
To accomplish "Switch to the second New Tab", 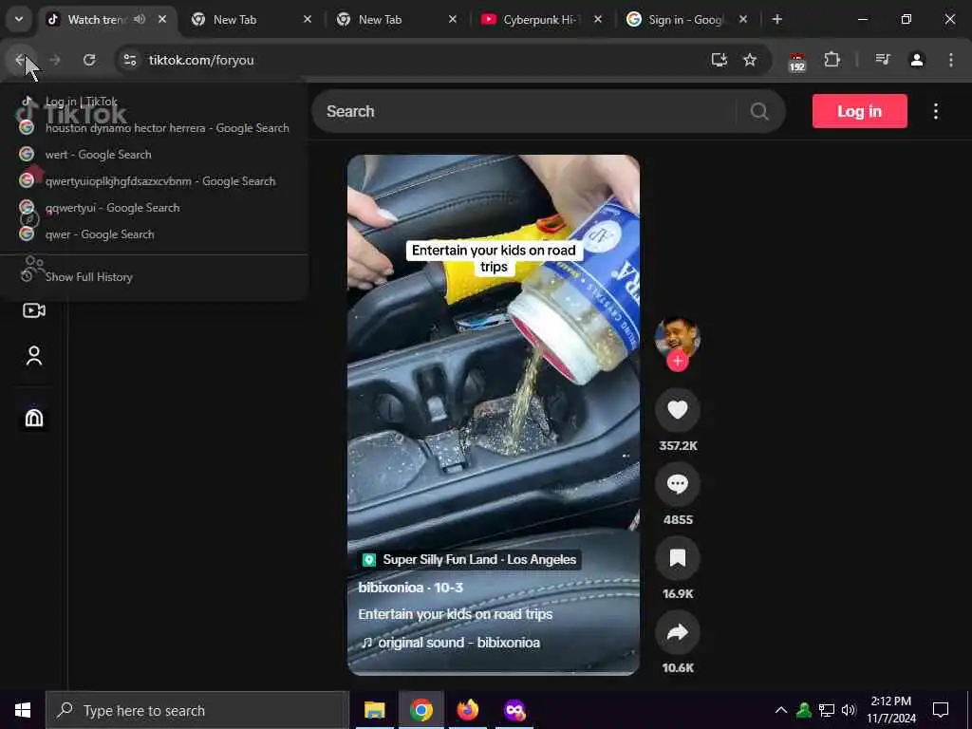I will (x=395, y=20).
